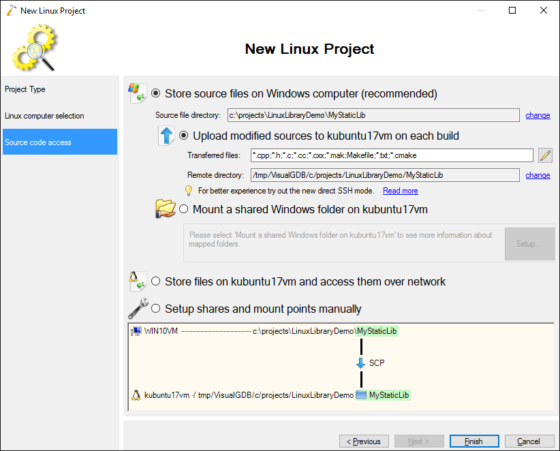Open the Source code access page
560x451 pixels.
click(38, 142)
